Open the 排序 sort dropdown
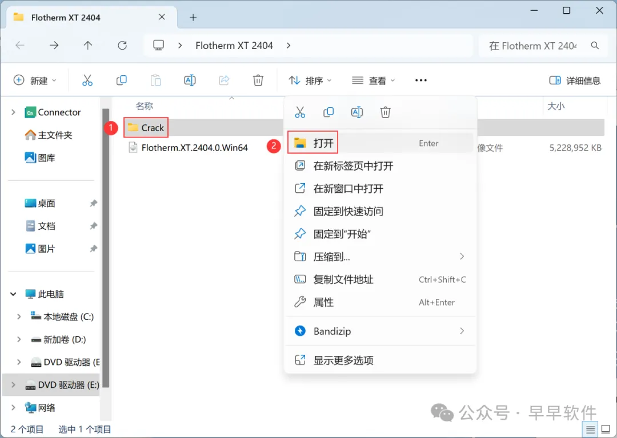This screenshot has height=438, width=617. click(310, 80)
